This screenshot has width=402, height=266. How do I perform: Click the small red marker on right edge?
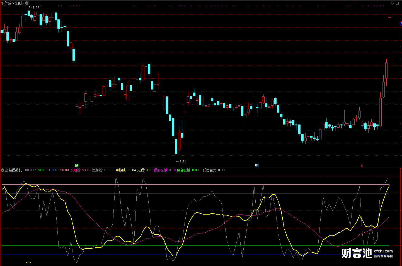[389, 17]
